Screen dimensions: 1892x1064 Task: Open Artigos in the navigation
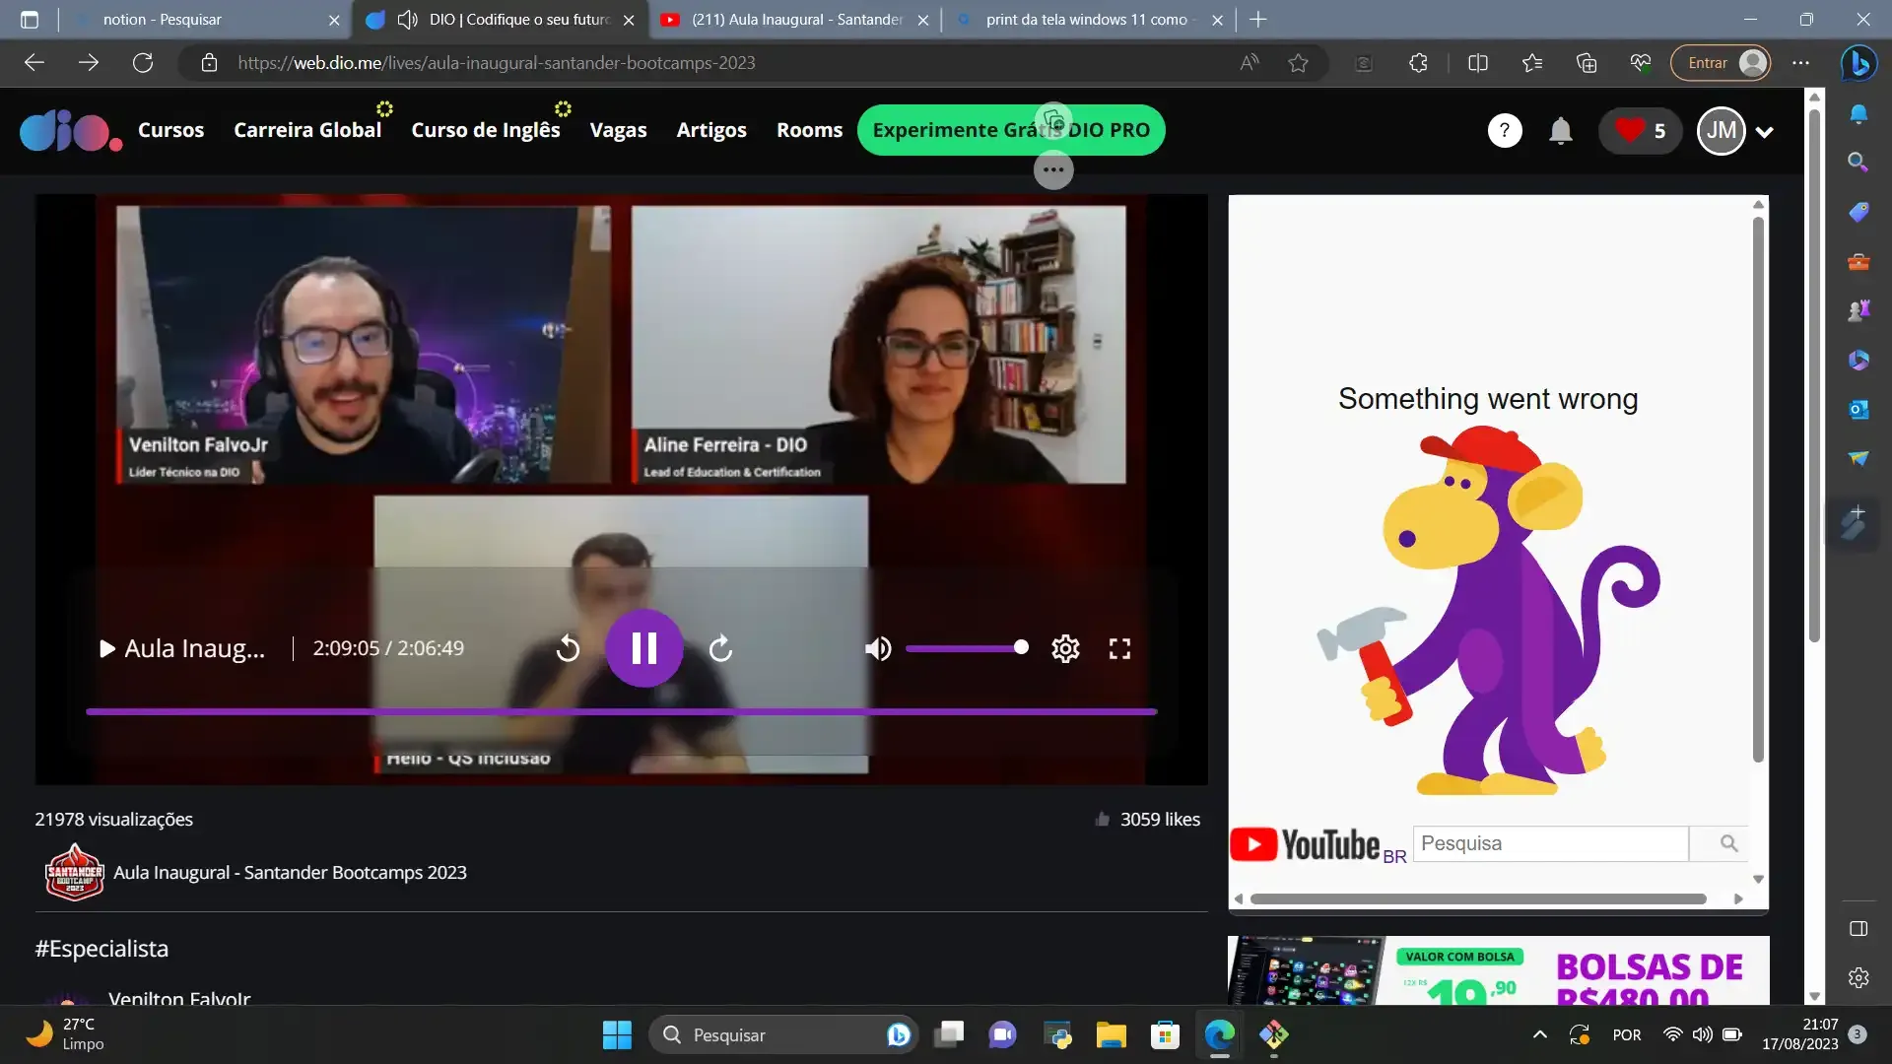pos(710,130)
